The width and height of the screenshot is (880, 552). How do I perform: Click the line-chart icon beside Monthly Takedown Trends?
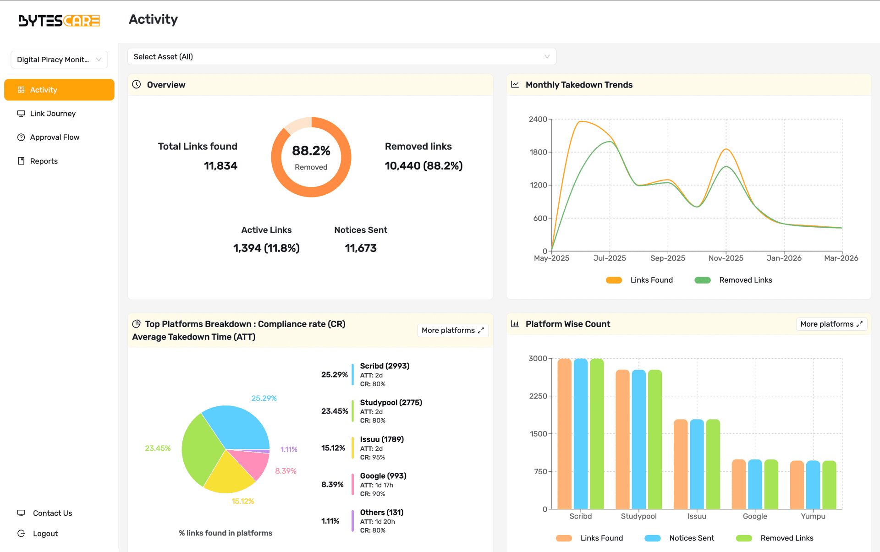click(x=515, y=84)
